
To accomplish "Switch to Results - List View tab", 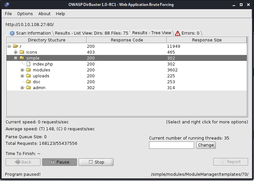I will pos(91,33).
